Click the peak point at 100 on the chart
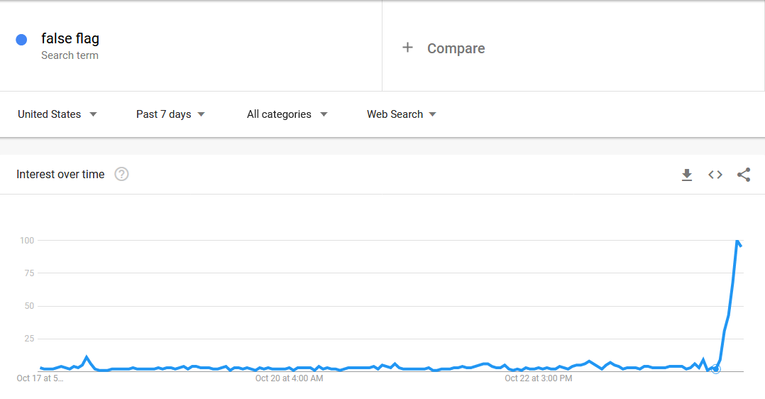This screenshot has width=765, height=399. [737, 241]
